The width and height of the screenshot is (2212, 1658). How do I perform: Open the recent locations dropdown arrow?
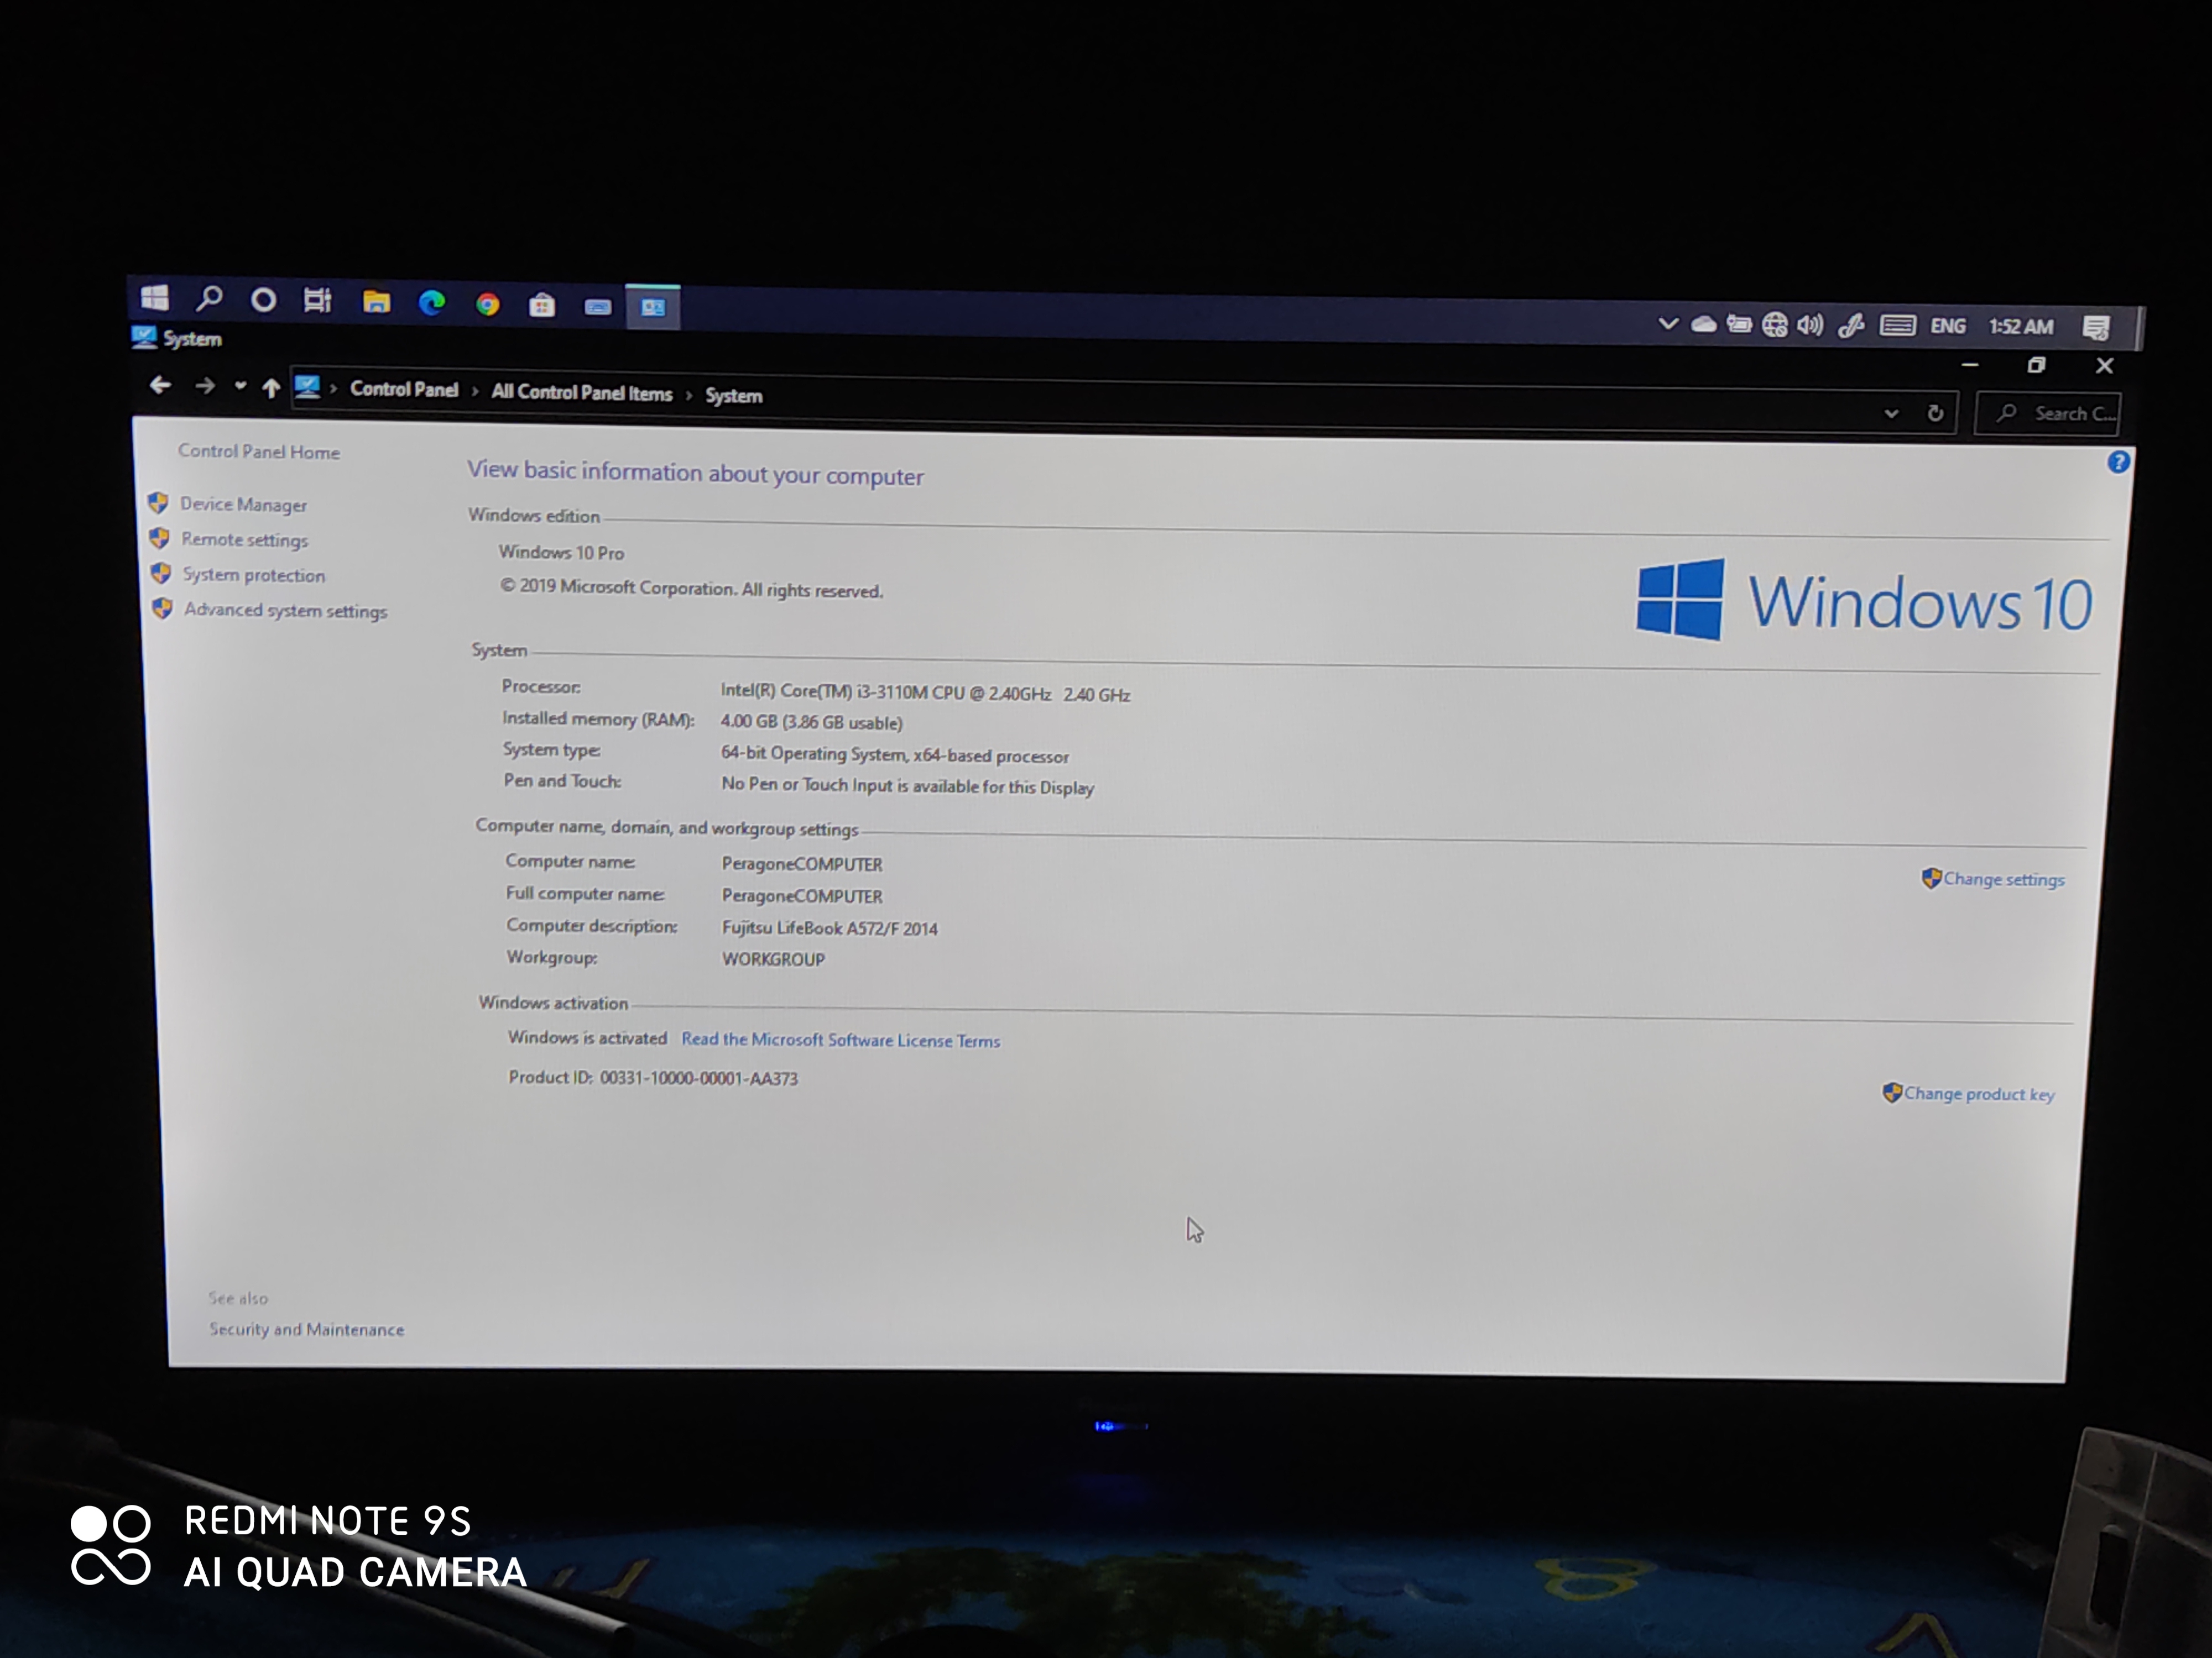(240, 387)
